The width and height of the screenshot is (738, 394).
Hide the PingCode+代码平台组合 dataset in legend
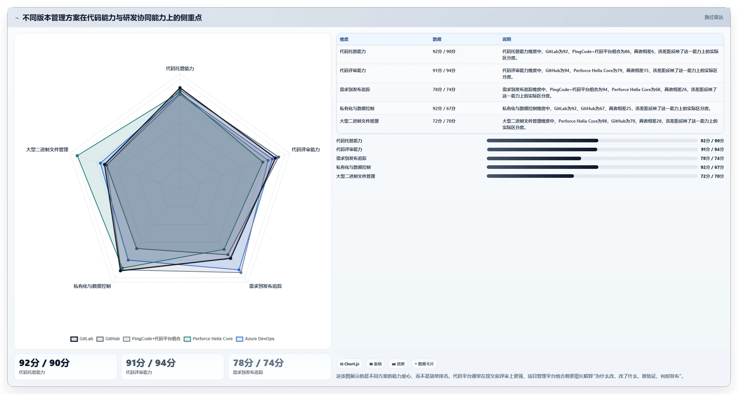[x=151, y=339]
